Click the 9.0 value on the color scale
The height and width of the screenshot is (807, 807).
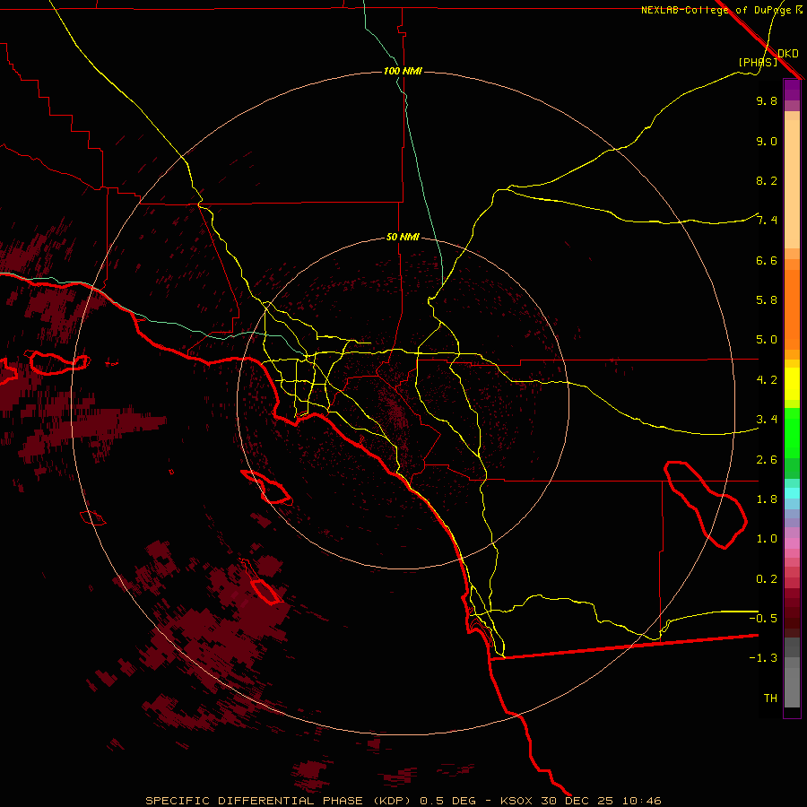click(x=767, y=141)
